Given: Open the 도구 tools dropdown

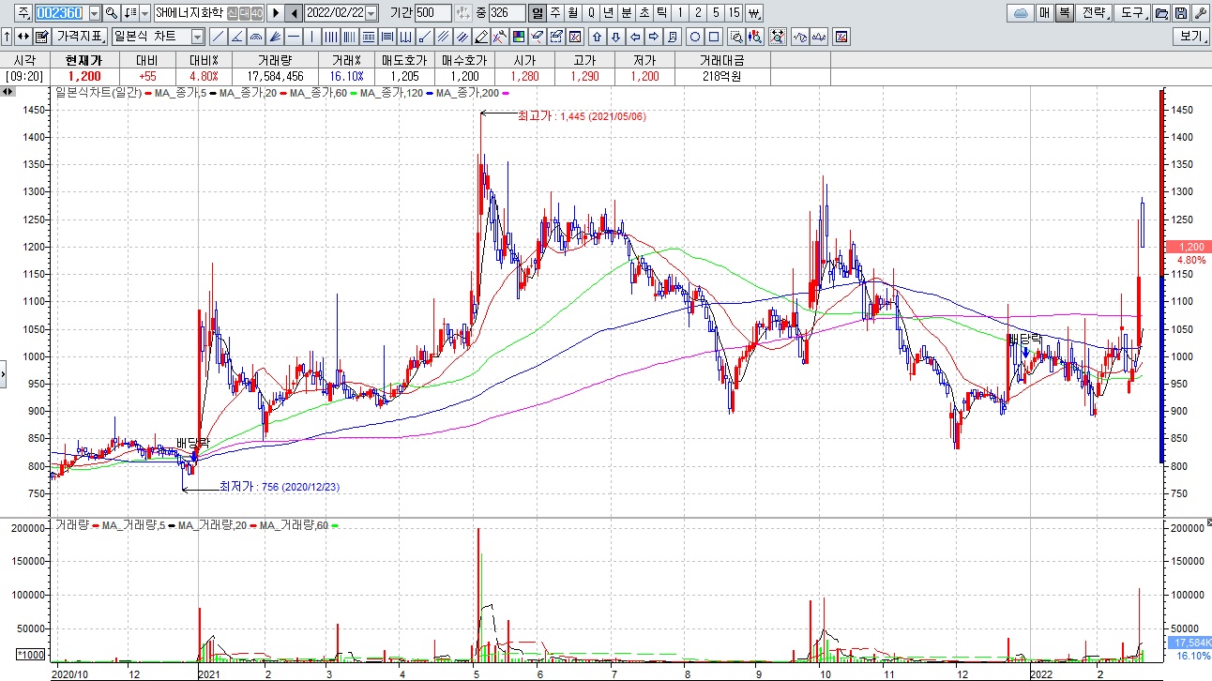Looking at the screenshot, I should [x=1132, y=13].
